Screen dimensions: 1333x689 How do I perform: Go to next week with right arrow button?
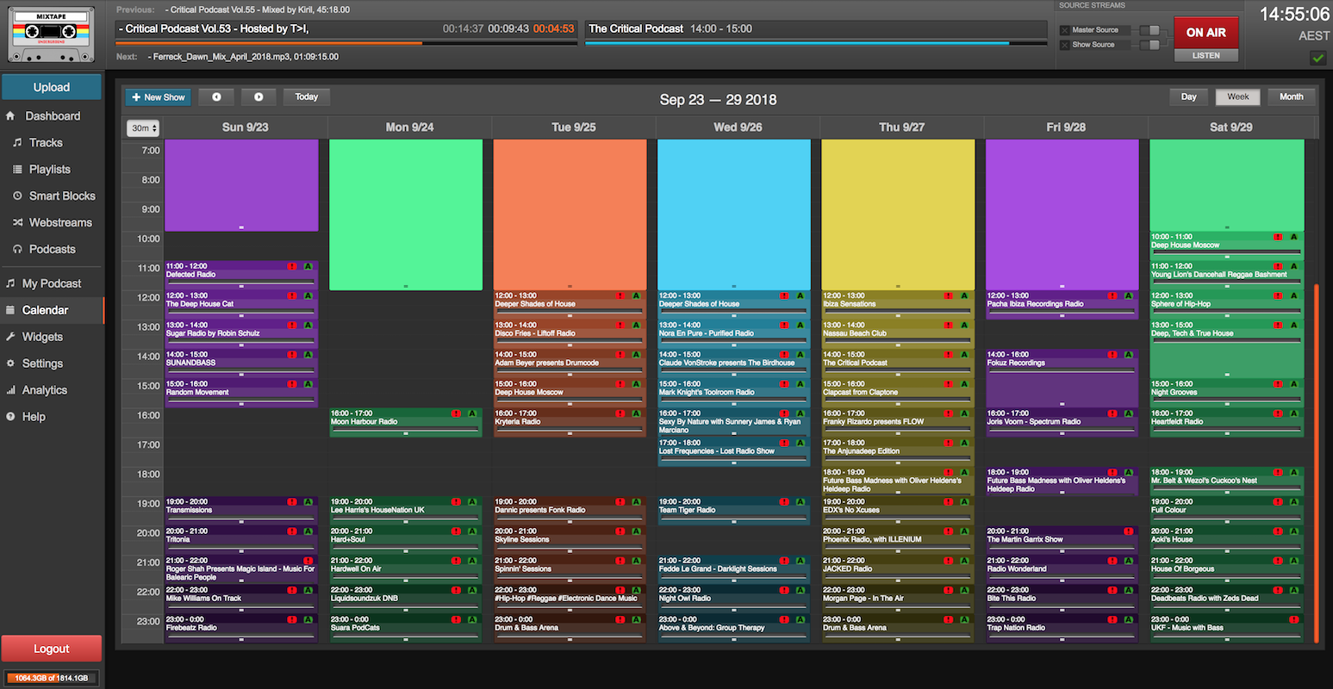pos(259,97)
